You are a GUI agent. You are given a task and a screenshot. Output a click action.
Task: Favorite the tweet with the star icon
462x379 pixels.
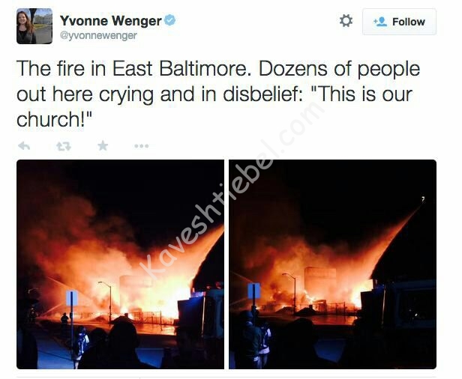103,145
